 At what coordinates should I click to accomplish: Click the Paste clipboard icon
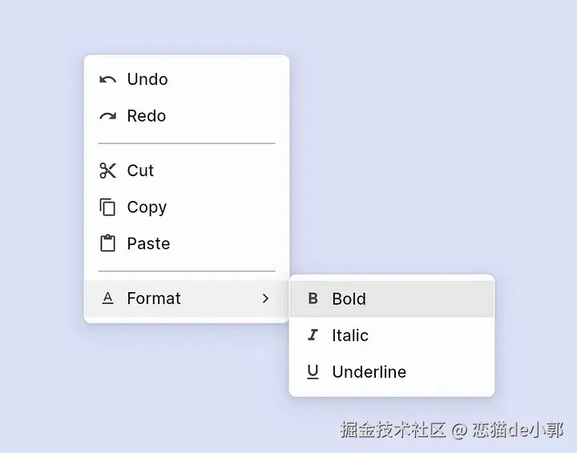107,243
